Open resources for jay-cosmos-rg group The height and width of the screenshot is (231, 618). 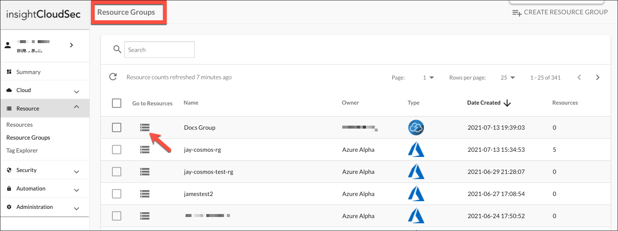click(145, 150)
